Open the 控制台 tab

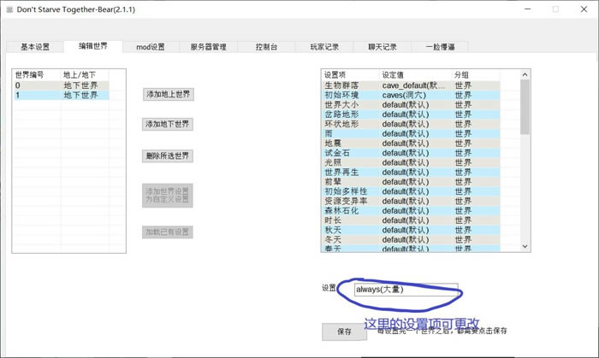pyautogui.click(x=266, y=47)
